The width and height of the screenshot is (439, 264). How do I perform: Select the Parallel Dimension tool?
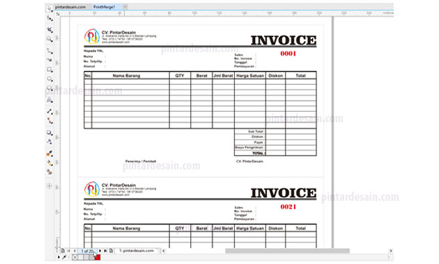pyautogui.click(x=49, y=111)
